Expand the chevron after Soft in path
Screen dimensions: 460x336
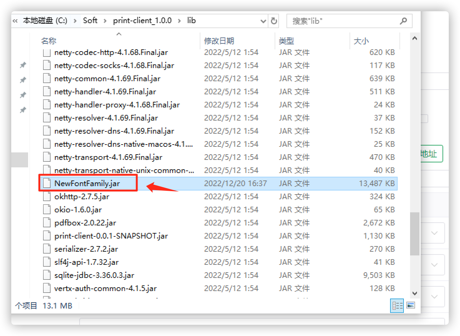point(105,21)
